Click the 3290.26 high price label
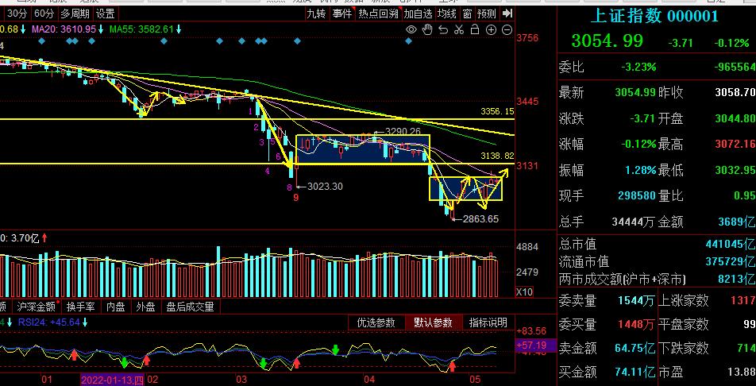Screen dimensions: 756x386 pyautogui.click(x=403, y=131)
